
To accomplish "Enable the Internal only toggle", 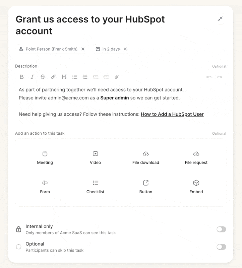I will click(x=221, y=229).
